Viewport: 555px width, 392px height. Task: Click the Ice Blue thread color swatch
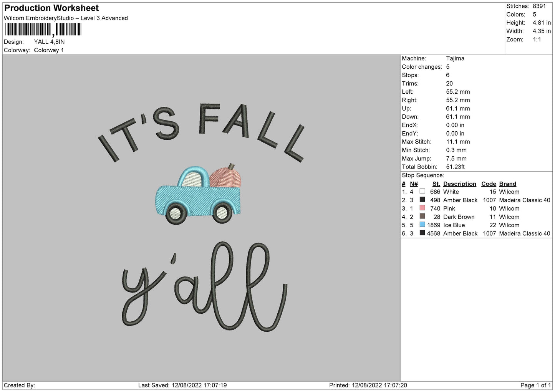(x=422, y=225)
